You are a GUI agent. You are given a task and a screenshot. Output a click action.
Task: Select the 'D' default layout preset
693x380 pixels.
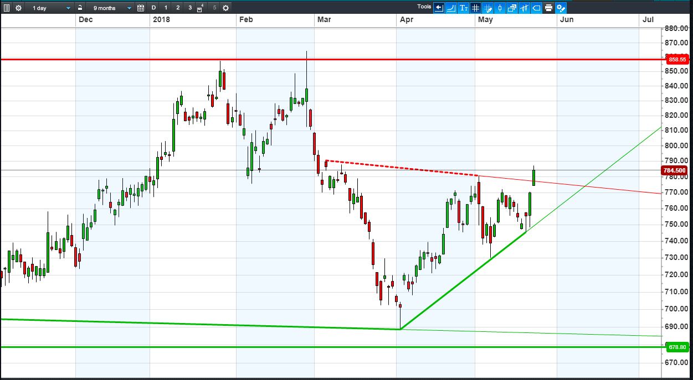153,8
